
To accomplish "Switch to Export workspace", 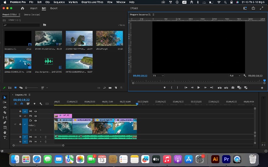I will coord(54,8).
